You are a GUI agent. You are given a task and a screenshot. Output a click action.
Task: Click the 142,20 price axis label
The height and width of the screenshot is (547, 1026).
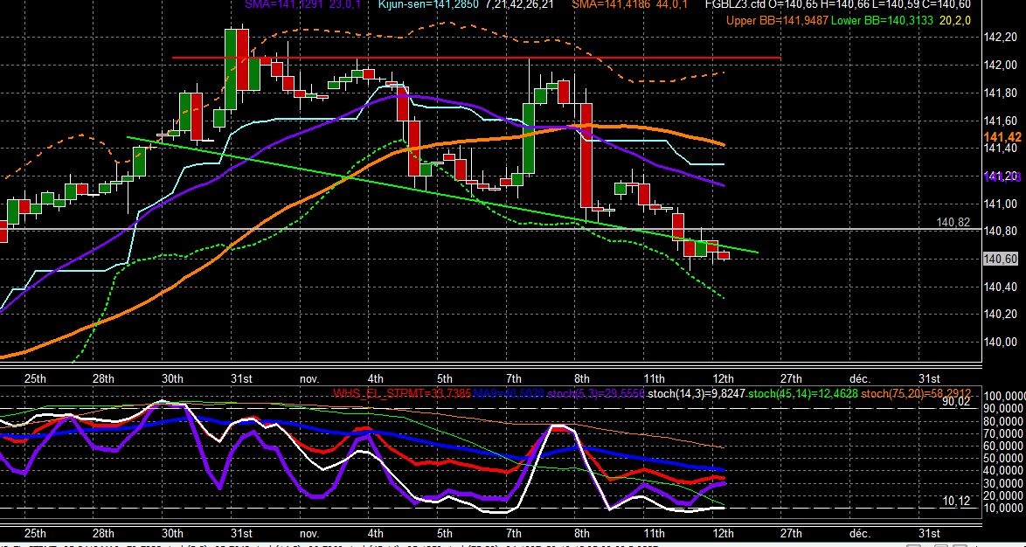tap(1001, 38)
